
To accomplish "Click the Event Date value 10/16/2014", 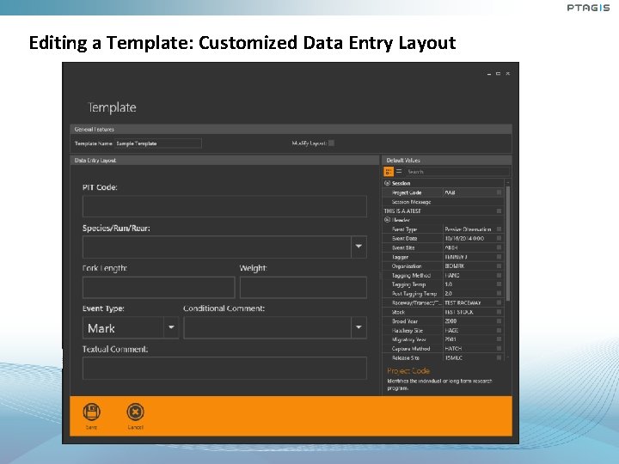I will click(464, 238).
